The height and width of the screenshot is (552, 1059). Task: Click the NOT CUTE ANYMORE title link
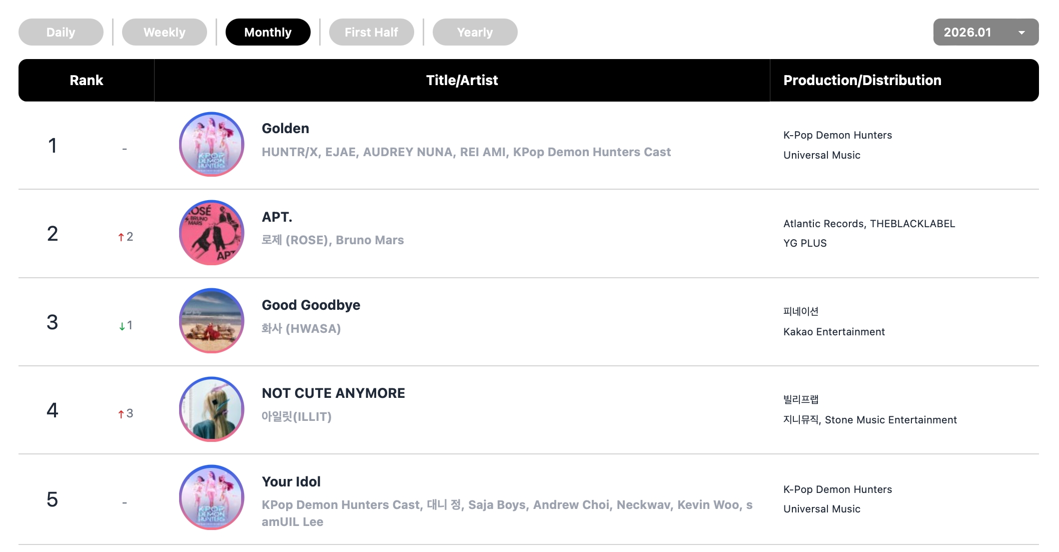334,393
